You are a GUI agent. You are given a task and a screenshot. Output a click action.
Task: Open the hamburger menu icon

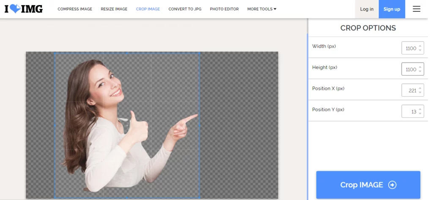[x=417, y=9]
